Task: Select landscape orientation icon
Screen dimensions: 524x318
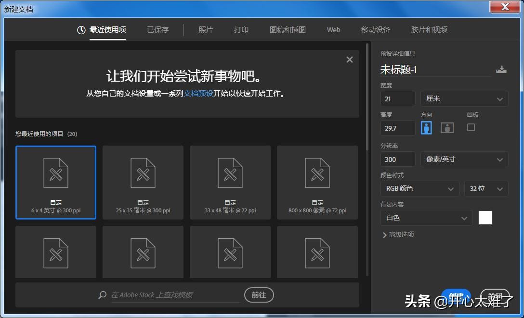Action: click(447, 128)
